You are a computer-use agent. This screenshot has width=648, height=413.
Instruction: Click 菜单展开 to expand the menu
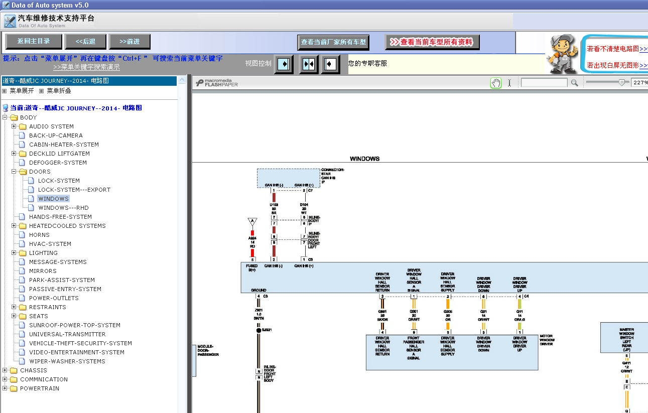pyautogui.click(x=22, y=91)
